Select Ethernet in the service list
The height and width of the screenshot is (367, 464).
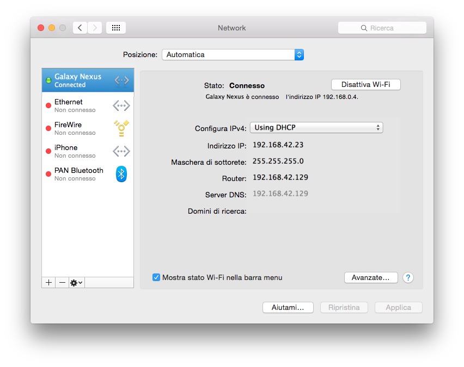76,105
